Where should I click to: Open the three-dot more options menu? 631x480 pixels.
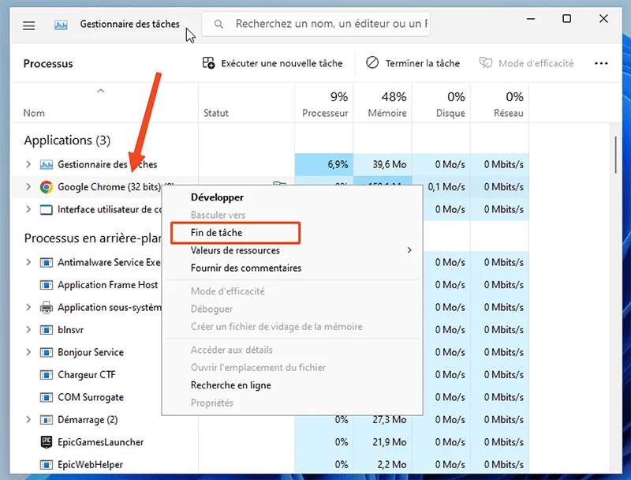[601, 63]
